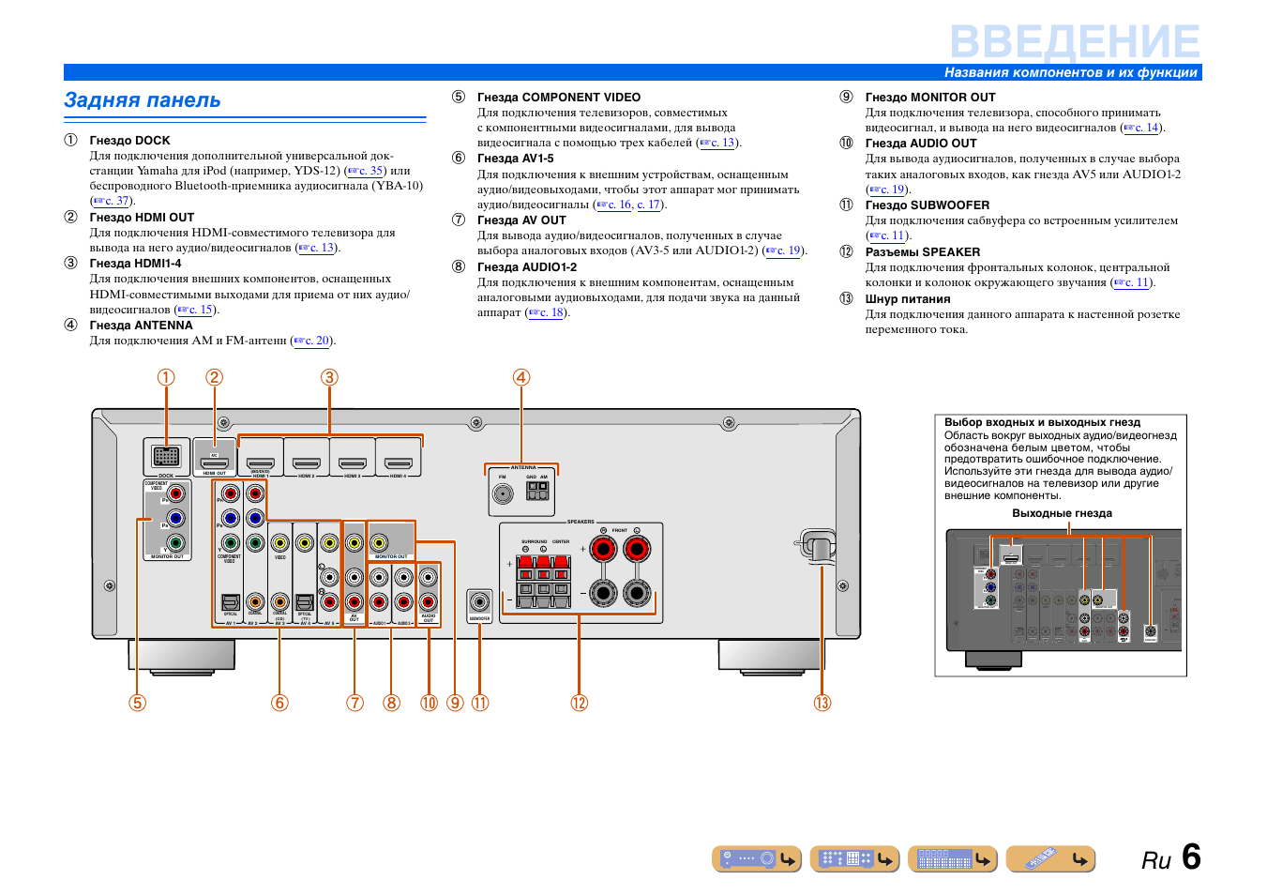This screenshot has height=895, width=1267.
Task: Jump to the remote control page via remote icon
Action: pyautogui.click(x=1050, y=858)
